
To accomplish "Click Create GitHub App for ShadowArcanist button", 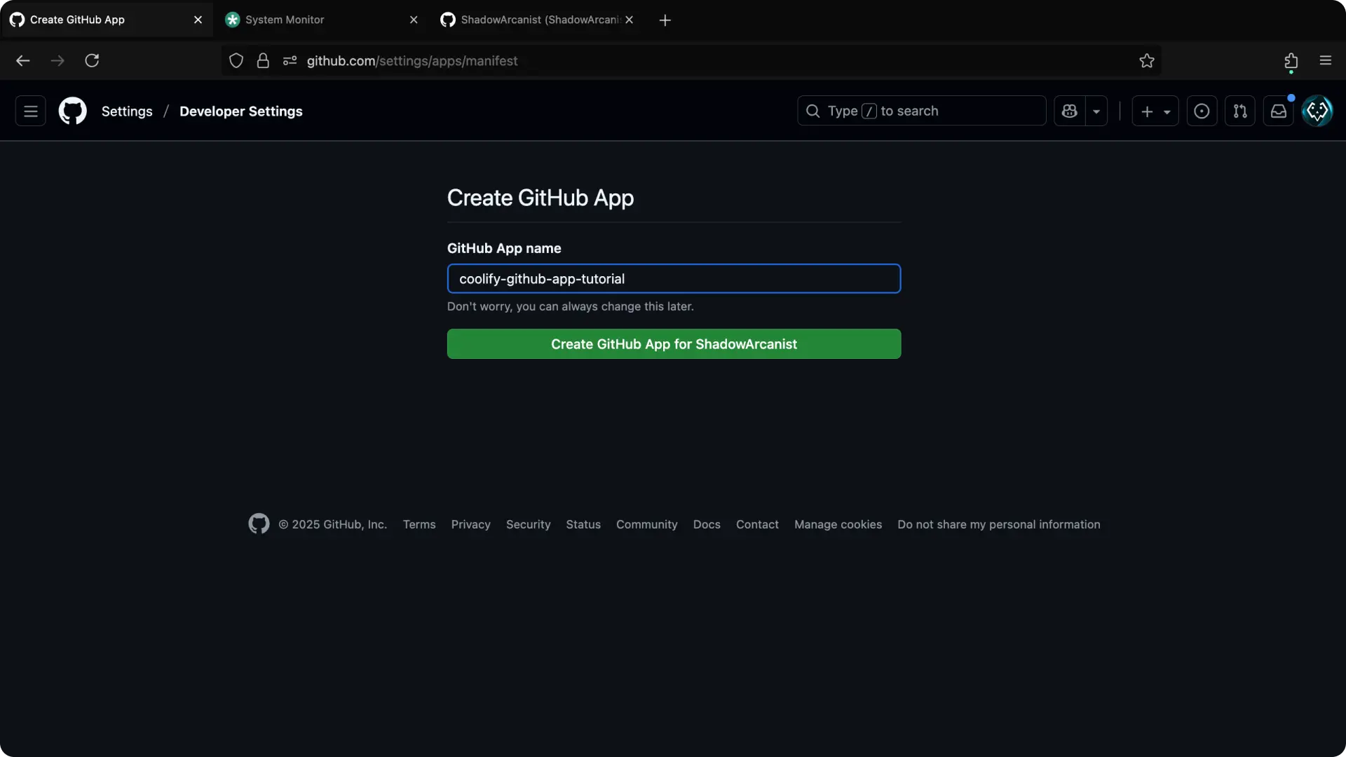I will 674,344.
